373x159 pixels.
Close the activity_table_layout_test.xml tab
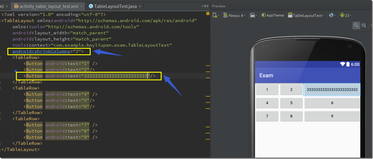[81, 6]
